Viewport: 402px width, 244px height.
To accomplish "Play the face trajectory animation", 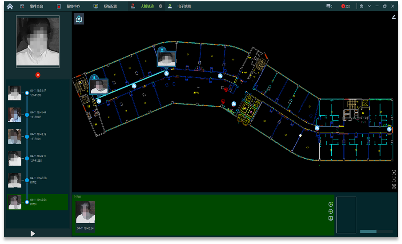I will [x=32, y=233].
